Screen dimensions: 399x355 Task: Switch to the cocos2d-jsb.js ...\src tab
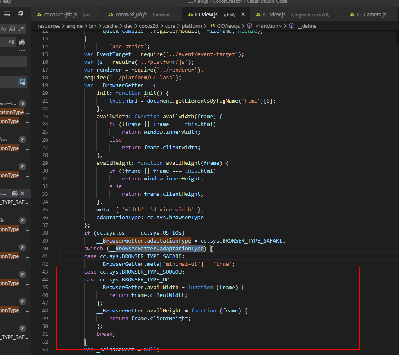[x=67, y=14]
